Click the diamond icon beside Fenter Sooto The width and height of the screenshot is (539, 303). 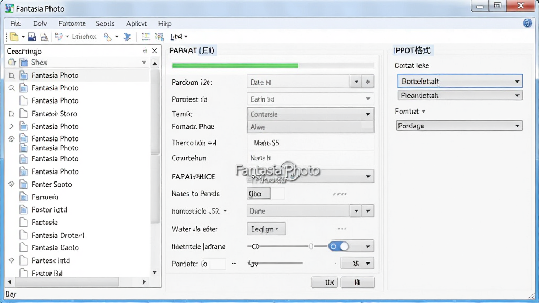click(x=12, y=184)
